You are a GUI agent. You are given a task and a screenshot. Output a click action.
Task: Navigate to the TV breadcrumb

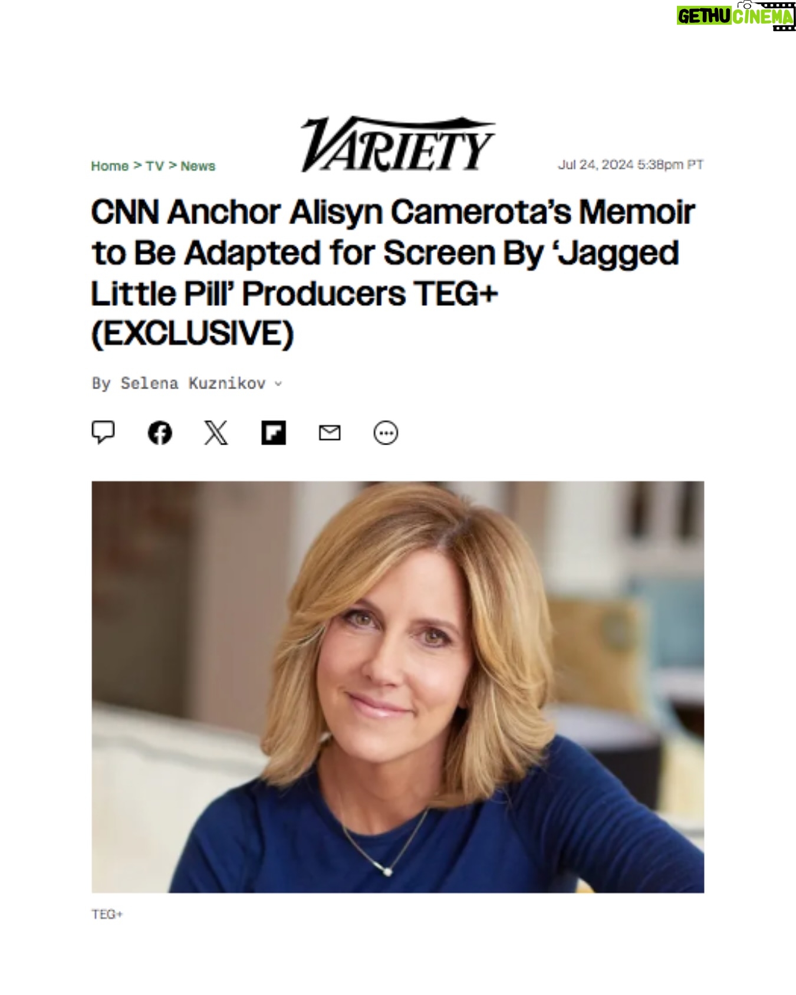point(154,166)
